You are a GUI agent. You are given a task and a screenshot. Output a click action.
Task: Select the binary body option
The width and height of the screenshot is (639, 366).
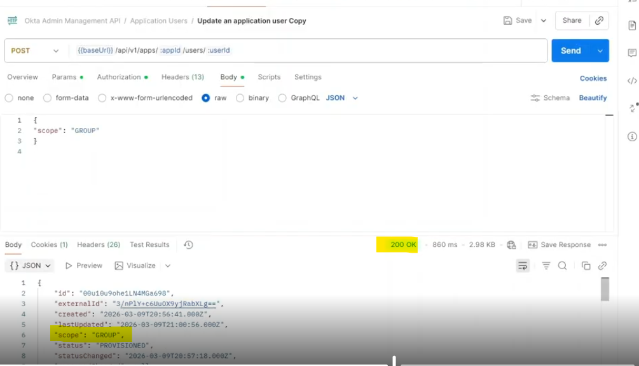point(240,98)
